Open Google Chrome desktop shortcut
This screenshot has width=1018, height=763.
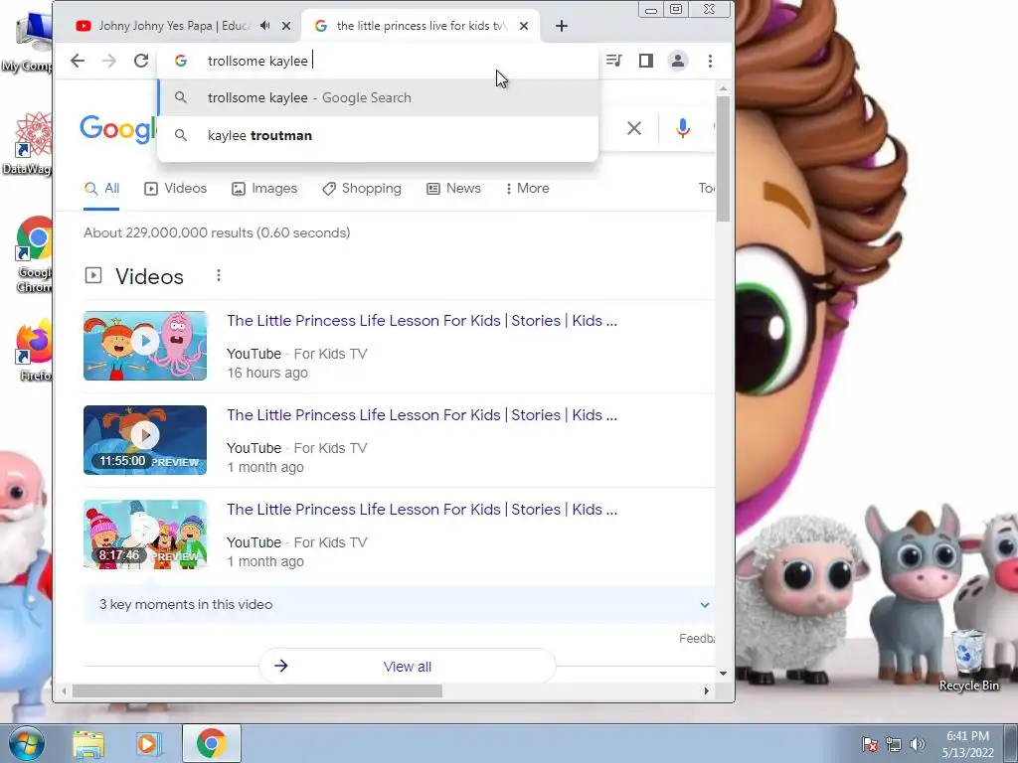(33, 254)
